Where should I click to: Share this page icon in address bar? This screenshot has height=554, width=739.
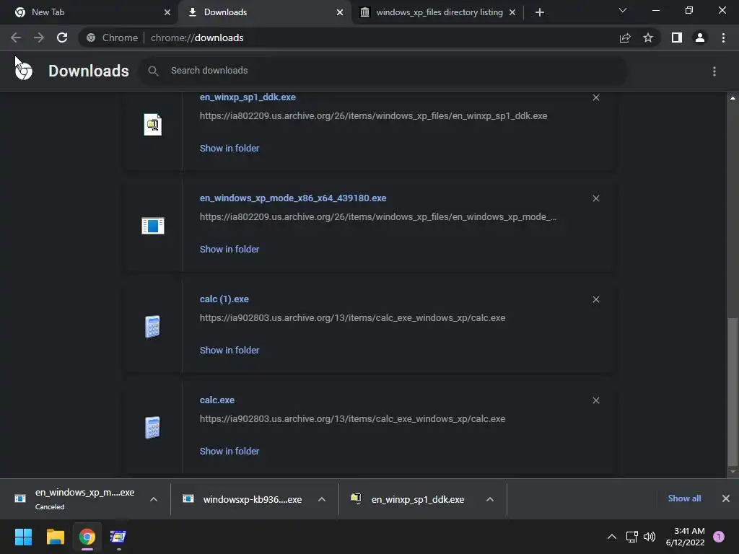coord(625,38)
